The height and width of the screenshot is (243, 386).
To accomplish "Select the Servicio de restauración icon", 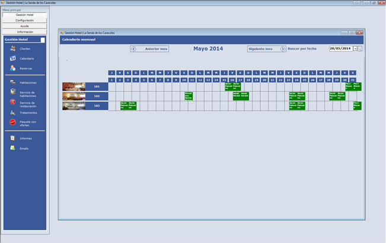I will pos(13,92).
